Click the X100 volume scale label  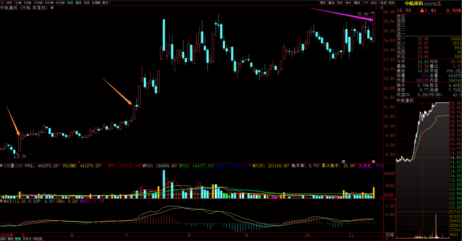[388, 195]
